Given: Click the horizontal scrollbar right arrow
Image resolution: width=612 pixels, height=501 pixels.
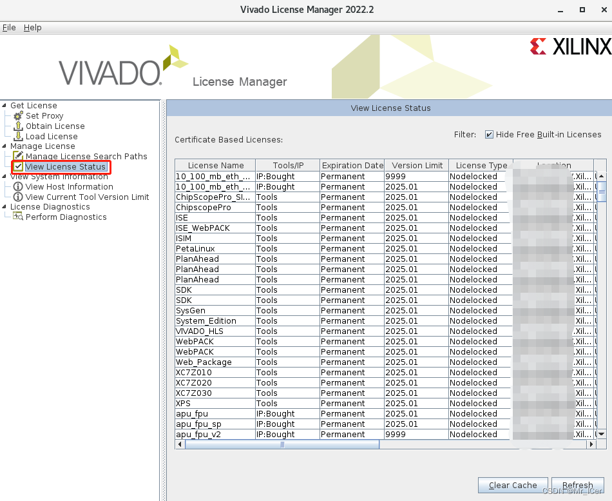Looking at the screenshot, I should [591, 444].
